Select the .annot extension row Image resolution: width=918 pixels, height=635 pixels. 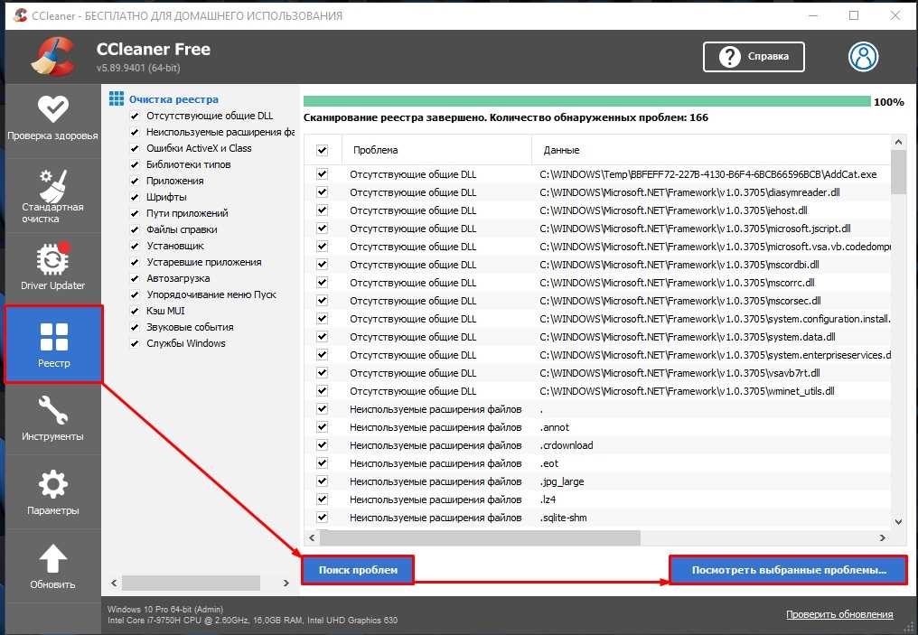[x=597, y=428]
